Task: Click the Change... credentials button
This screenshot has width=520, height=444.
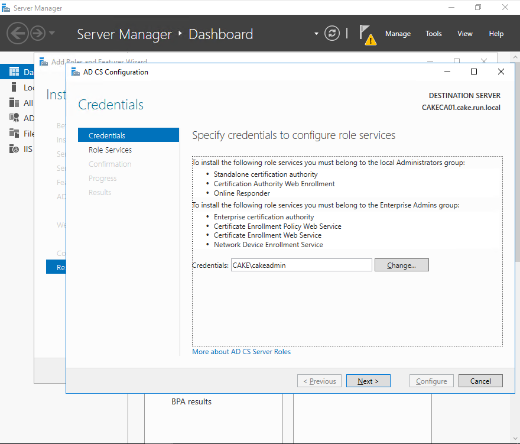Action: point(402,265)
